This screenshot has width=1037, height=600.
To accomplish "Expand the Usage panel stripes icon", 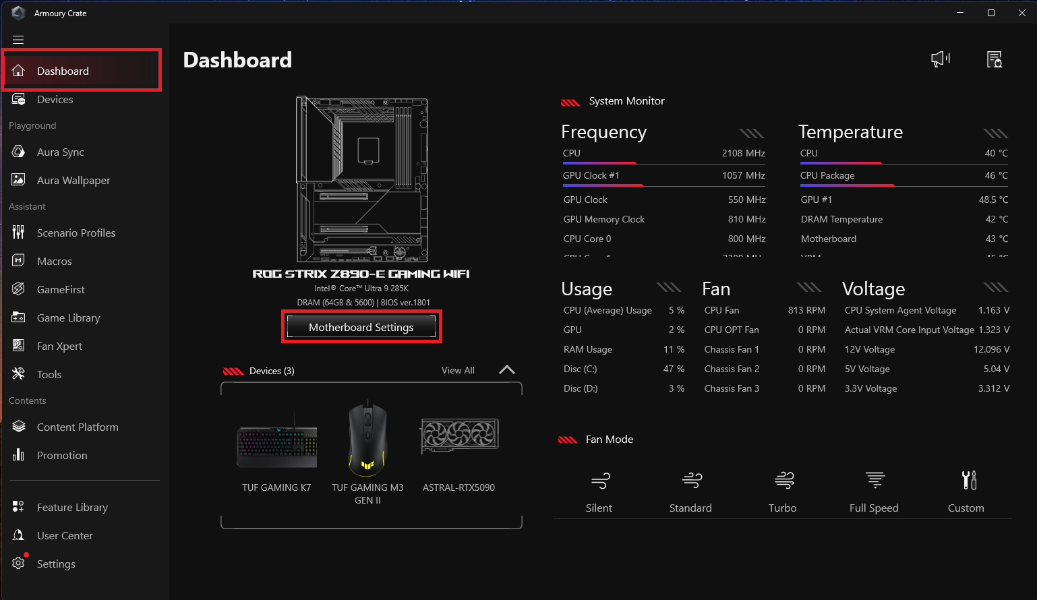I will (x=669, y=287).
